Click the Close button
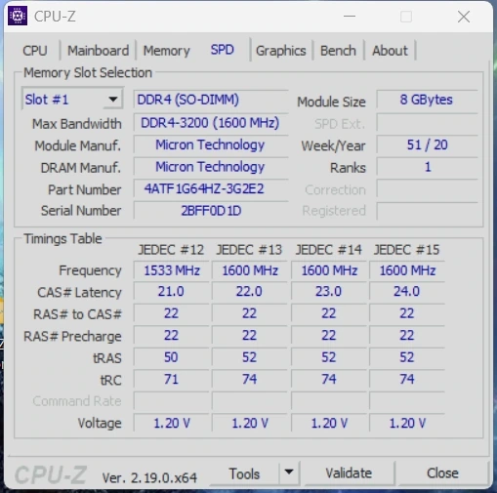The image size is (497, 493). point(442,472)
